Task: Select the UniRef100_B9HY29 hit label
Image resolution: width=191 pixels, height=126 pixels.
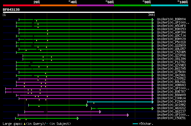Action: (x=171, y=39)
